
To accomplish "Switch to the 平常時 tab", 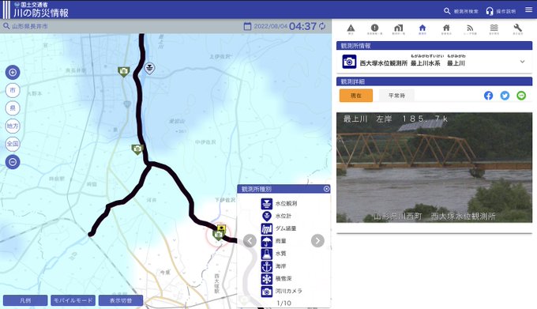I will 396,96.
